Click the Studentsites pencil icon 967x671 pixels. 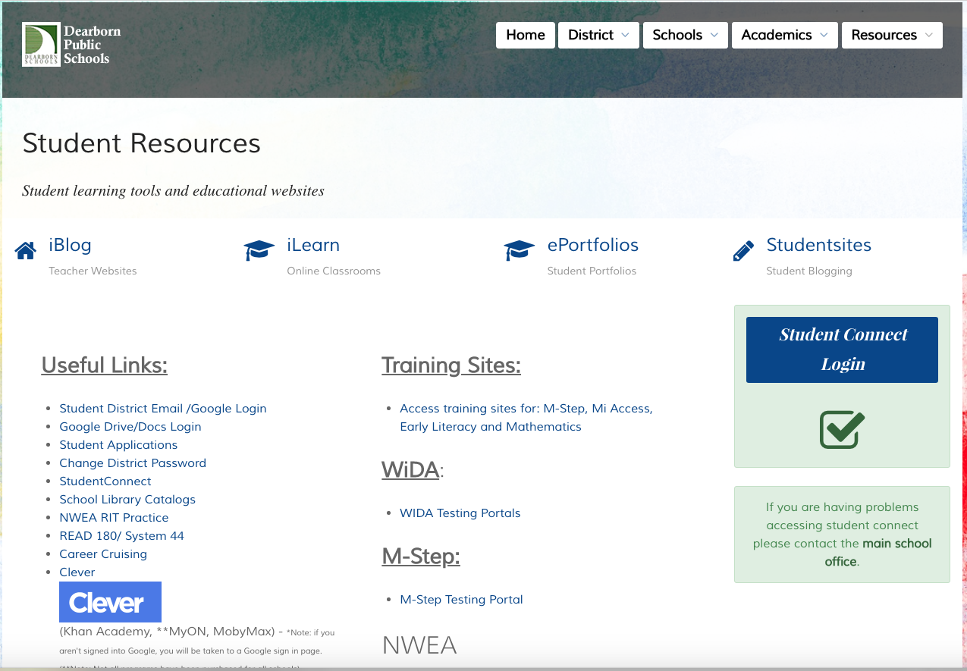(x=744, y=251)
